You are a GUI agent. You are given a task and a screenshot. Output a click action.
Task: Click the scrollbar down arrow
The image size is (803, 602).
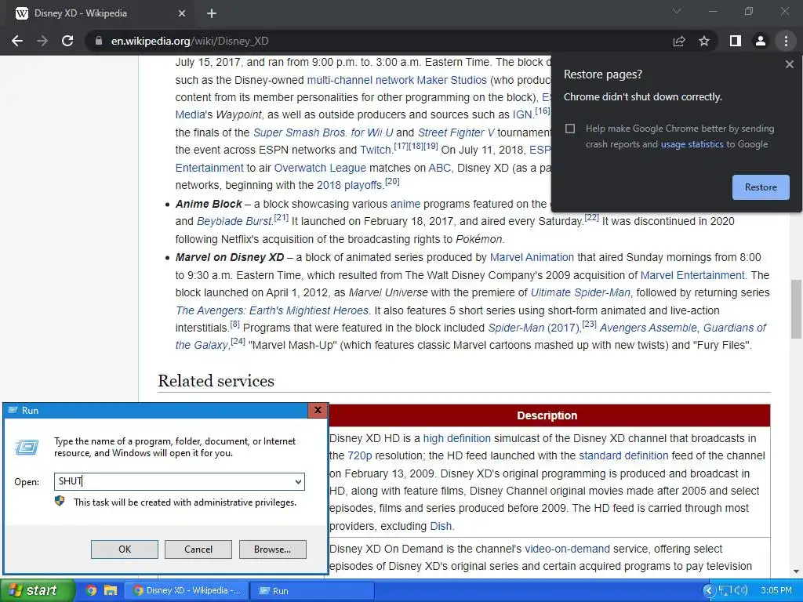pyautogui.click(x=796, y=571)
